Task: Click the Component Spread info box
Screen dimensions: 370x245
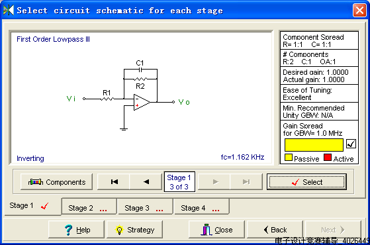Action: (x=319, y=40)
